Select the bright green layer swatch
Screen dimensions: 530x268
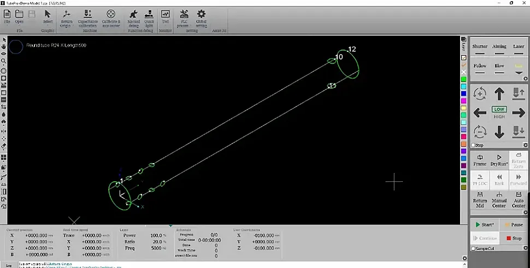click(x=464, y=79)
